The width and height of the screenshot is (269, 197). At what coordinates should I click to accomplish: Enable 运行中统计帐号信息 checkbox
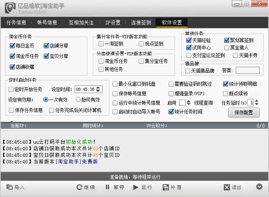115,103
